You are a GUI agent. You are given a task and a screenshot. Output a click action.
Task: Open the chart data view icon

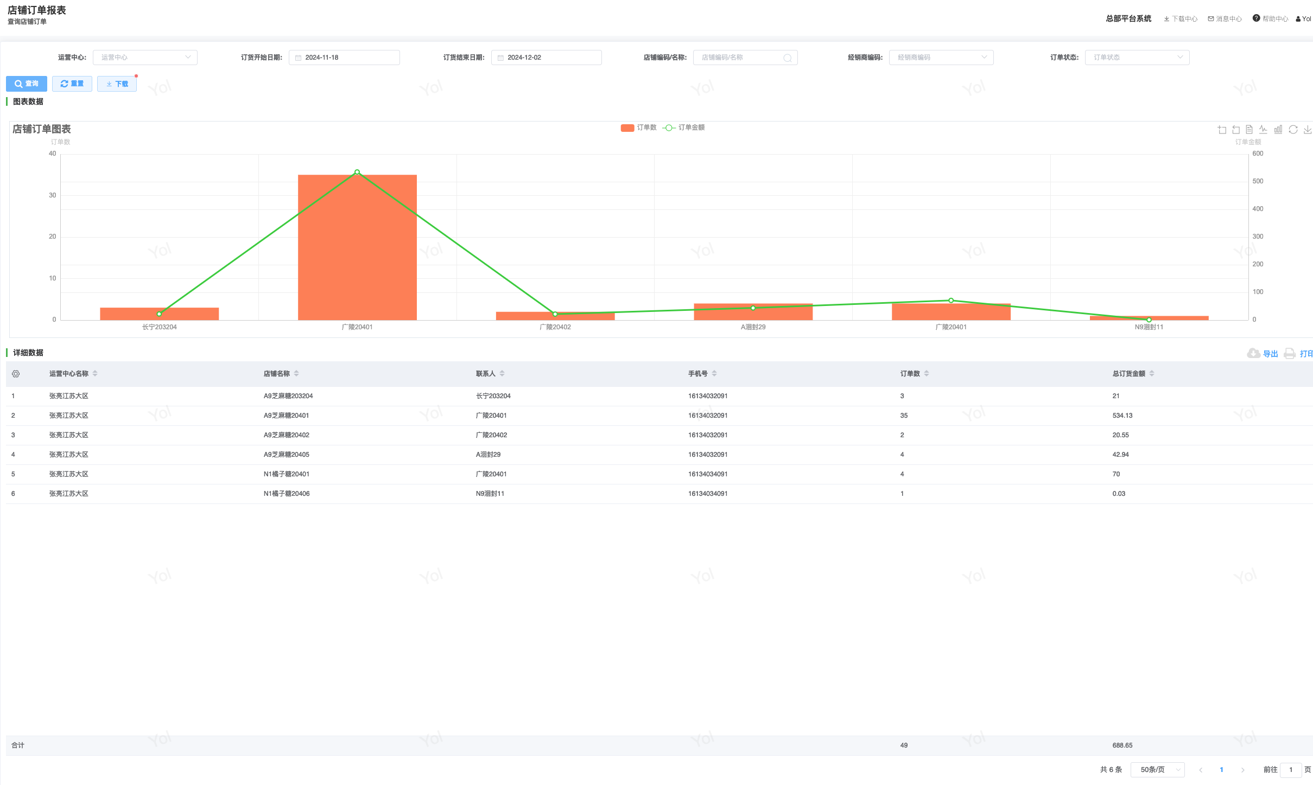tap(1249, 130)
